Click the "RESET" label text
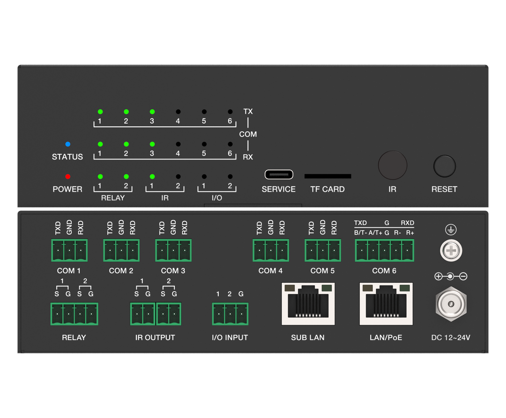Screen dimensions: 506x418 coord(444,189)
